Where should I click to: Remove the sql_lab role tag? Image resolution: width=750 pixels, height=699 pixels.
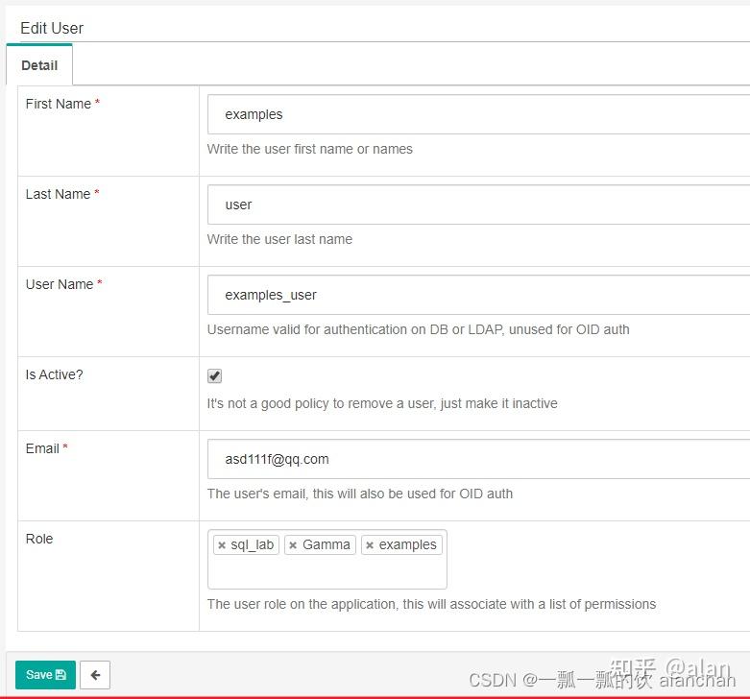(x=222, y=545)
